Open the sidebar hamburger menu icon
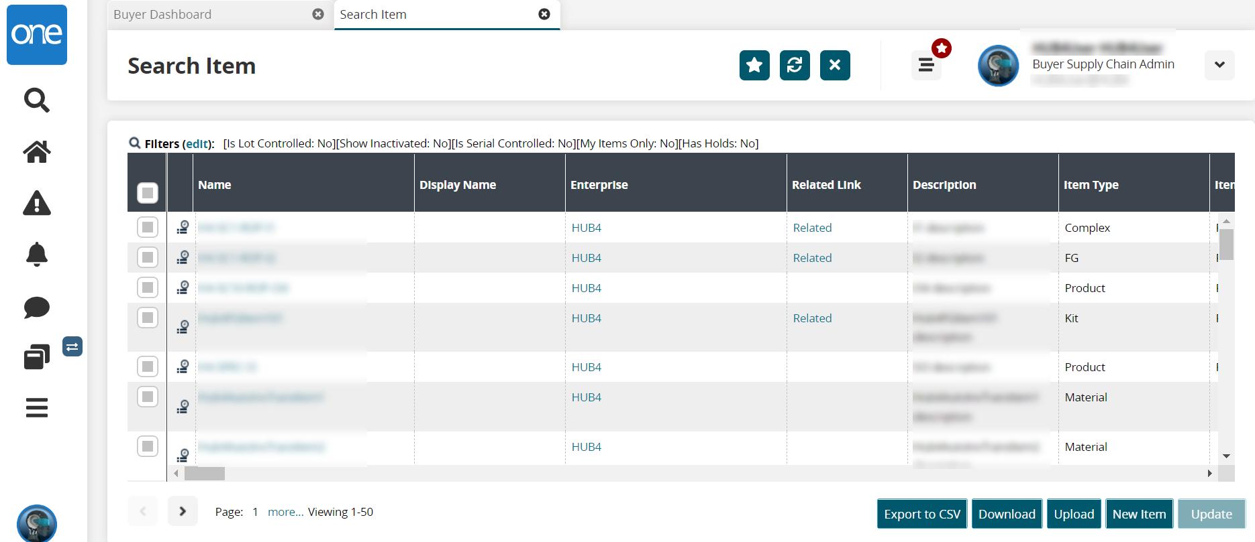The image size is (1255, 542). [37, 407]
